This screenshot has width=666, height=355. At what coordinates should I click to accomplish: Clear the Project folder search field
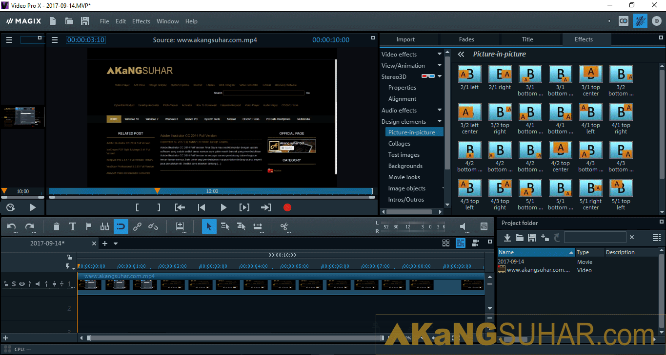(632, 237)
